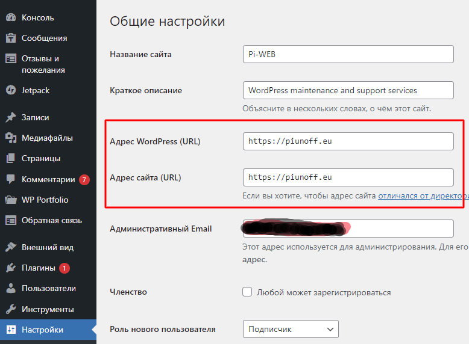The image size is (469, 344).
Task: Click the Плагины plug icon
Action: pyautogui.click(x=11, y=268)
